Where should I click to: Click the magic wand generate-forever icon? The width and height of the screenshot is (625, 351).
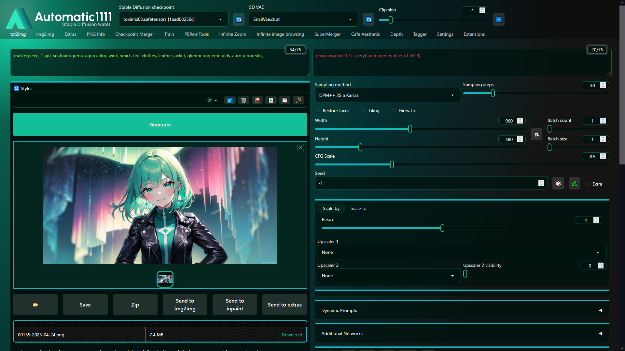pos(299,100)
